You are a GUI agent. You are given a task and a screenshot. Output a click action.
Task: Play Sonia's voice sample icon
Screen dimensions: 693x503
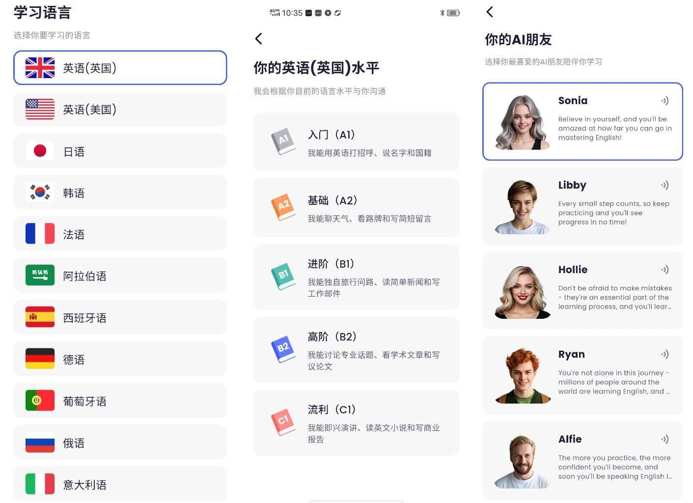[665, 101]
